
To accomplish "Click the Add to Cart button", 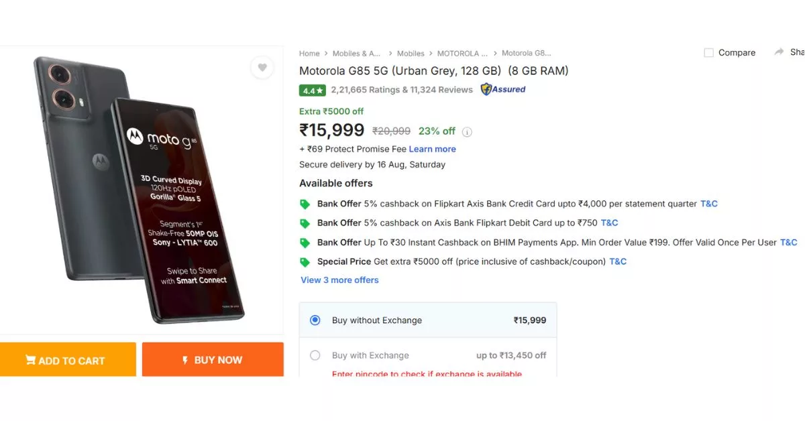I will pos(68,360).
